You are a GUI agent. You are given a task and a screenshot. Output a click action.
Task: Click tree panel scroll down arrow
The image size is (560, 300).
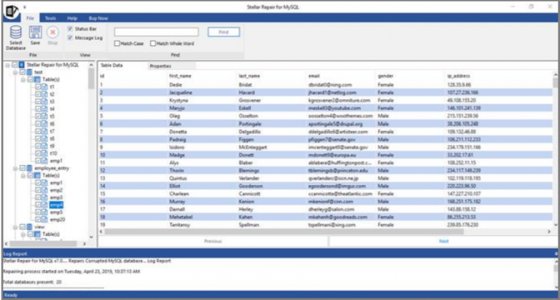[91, 237]
